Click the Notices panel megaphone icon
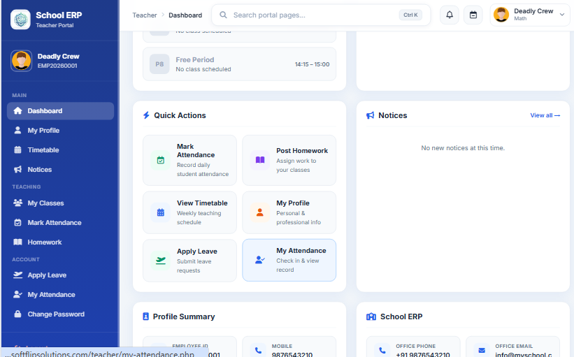This screenshot has height=357, width=574. [370, 115]
